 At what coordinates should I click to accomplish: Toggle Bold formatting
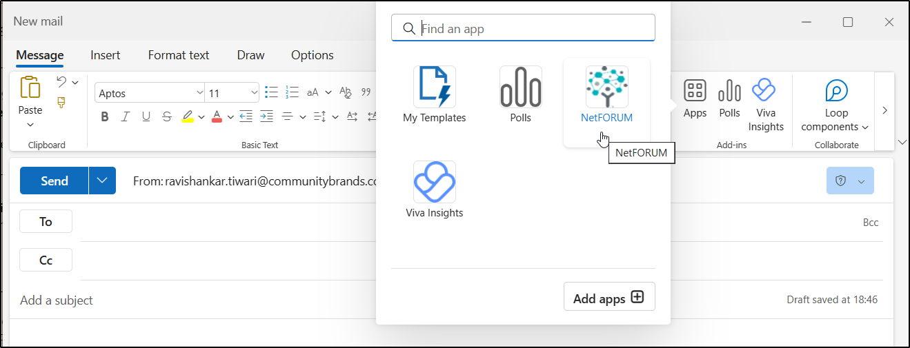coord(105,116)
